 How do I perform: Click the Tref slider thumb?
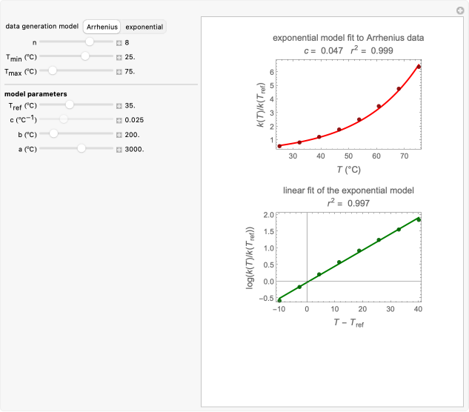(70, 106)
